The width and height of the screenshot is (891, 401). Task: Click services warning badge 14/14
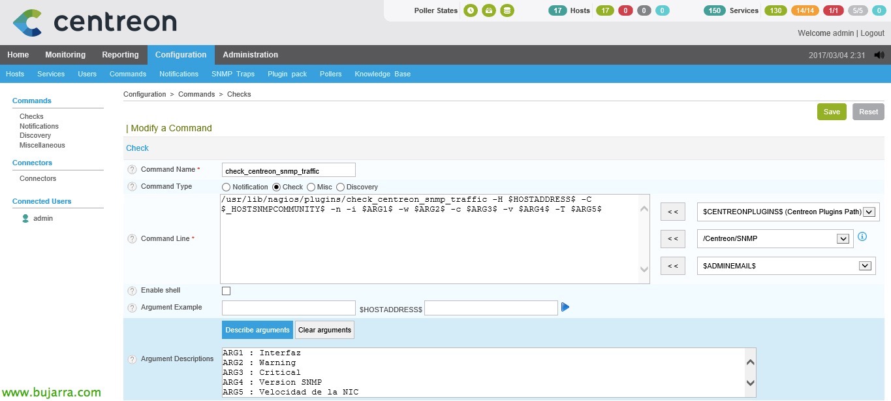(805, 10)
